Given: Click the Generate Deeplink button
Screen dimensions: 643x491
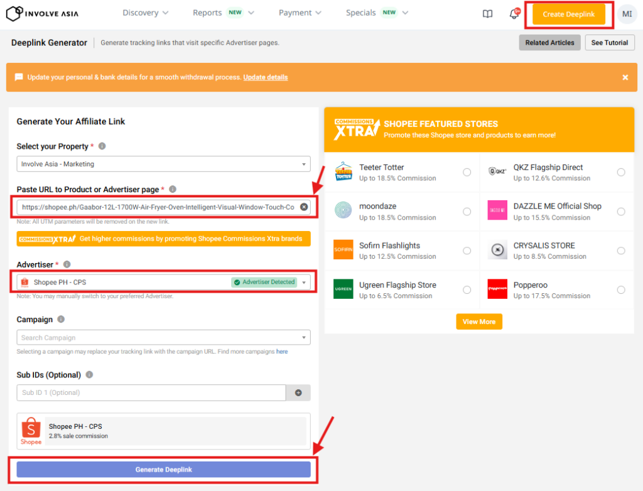Looking at the screenshot, I should coord(163,470).
